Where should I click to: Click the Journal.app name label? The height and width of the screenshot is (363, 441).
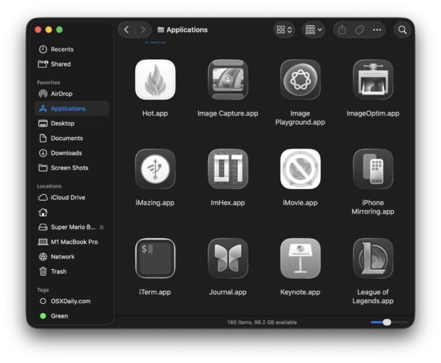point(228,292)
